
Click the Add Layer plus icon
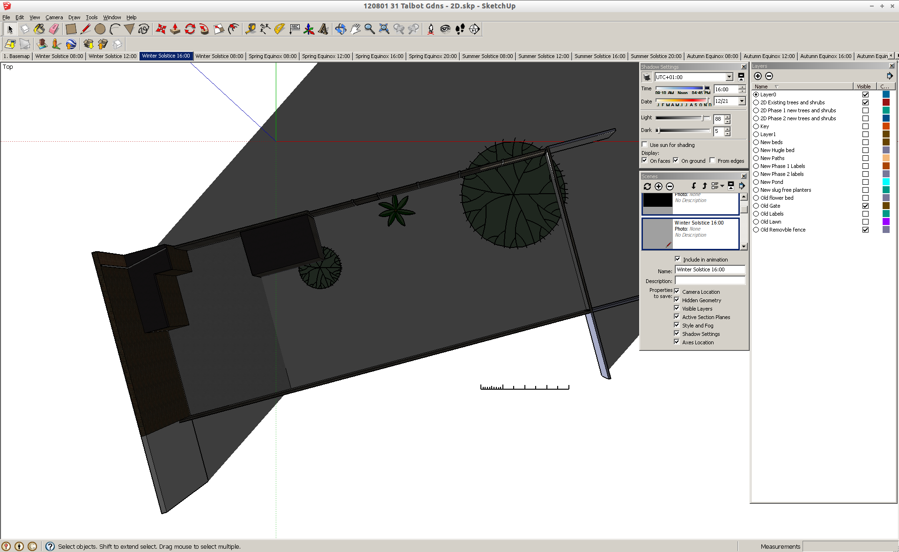[x=758, y=76]
